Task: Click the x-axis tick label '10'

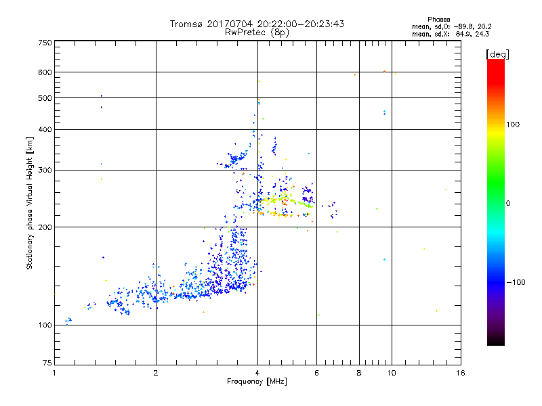Action: pyautogui.click(x=392, y=373)
